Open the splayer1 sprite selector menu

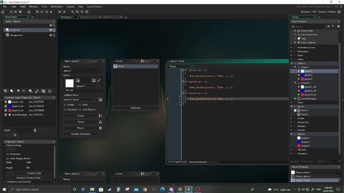pyautogui.click(x=99, y=86)
